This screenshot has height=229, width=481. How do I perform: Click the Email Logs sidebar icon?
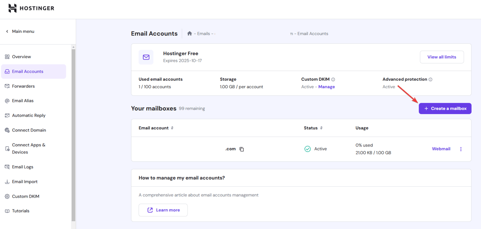click(7, 167)
